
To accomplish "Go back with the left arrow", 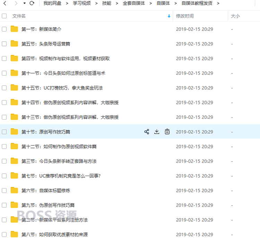I will [5, 3].
